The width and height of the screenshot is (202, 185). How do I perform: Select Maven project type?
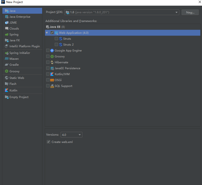click(x=22, y=59)
